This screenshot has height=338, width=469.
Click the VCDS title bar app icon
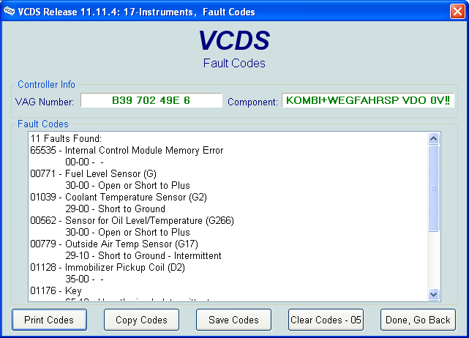9,12
